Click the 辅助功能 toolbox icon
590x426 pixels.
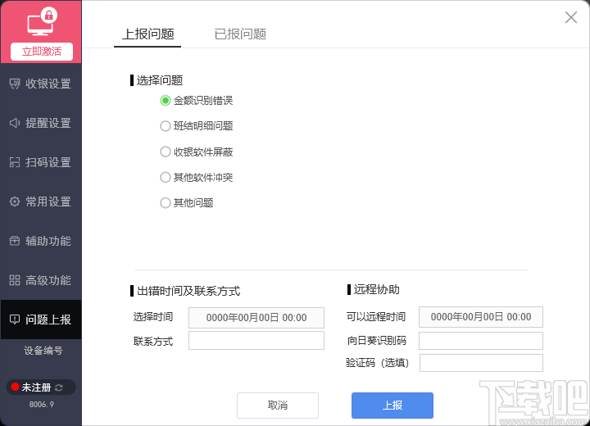pyautogui.click(x=15, y=241)
